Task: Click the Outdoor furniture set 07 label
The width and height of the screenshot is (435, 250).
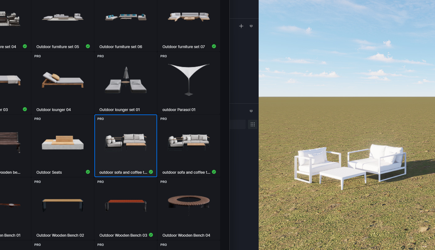Action: pyautogui.click(x=184, y=47)
